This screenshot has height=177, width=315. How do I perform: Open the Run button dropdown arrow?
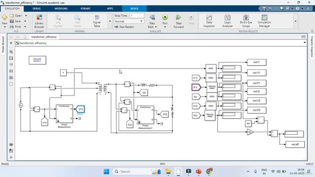pyautogui.click(x=165, y=27)
